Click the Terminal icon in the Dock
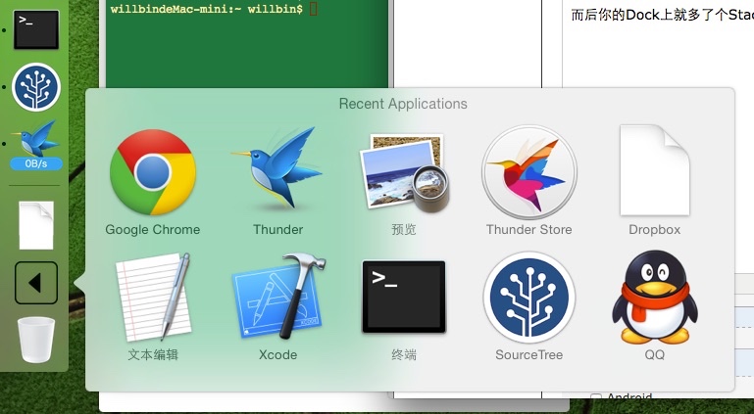This screenshot has height=414, width=754. click(x=36, y=30)
